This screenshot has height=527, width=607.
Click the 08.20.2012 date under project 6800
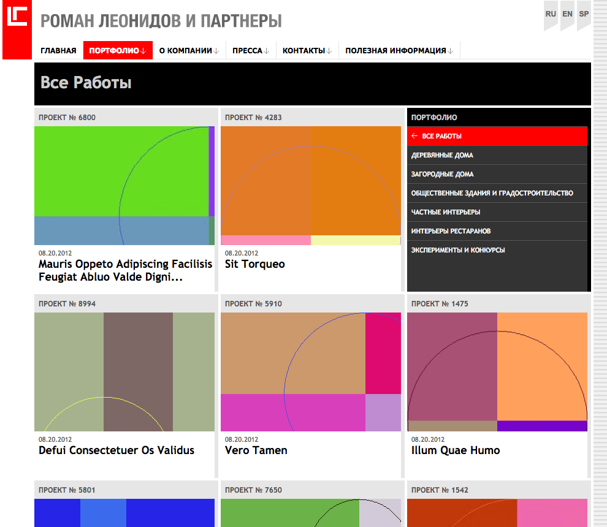pos(55,253)
